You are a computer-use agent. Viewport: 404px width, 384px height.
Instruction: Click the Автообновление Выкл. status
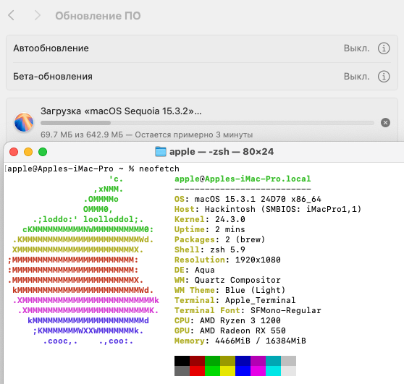coord(356,48)
